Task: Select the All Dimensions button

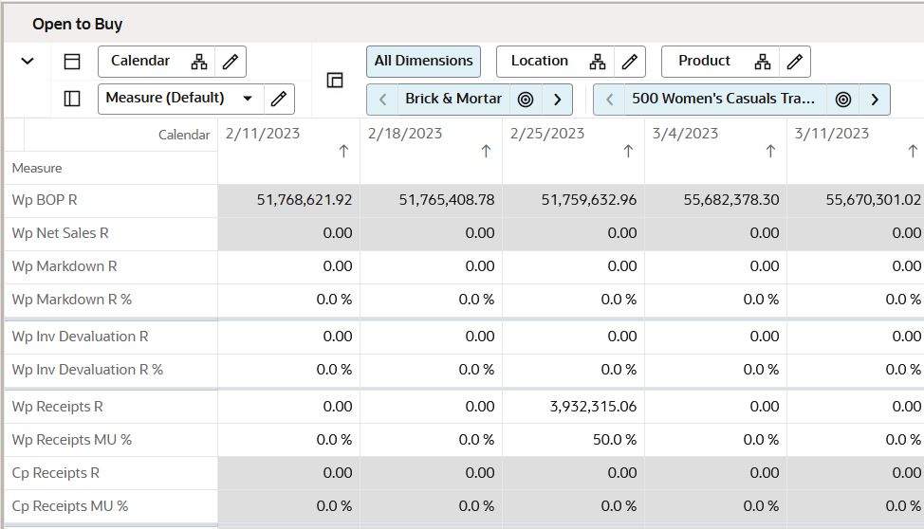Action: point(423,62)
